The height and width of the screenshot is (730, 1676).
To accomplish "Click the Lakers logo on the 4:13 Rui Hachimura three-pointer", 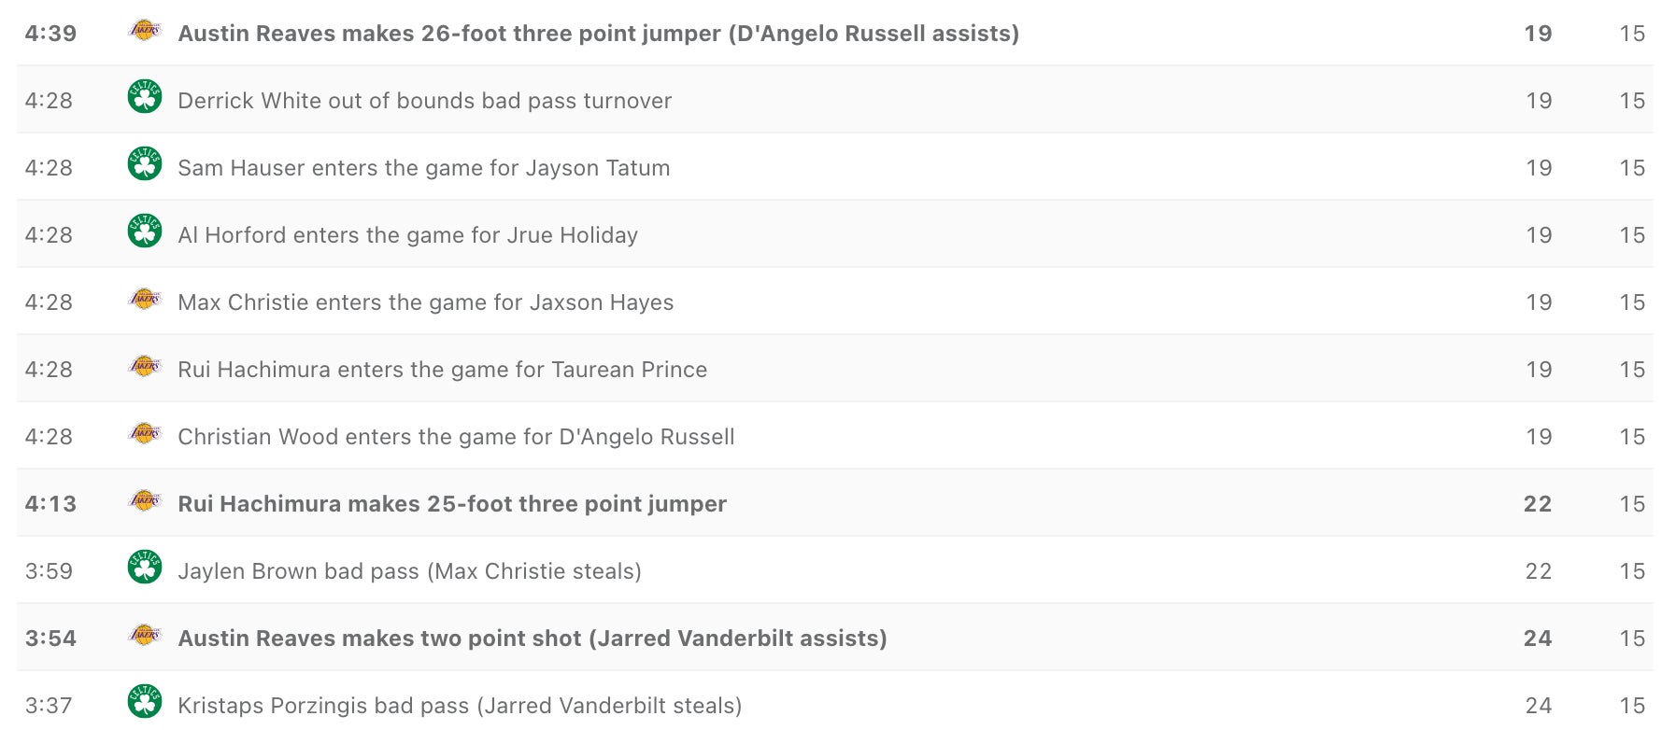I will point(145,501).
